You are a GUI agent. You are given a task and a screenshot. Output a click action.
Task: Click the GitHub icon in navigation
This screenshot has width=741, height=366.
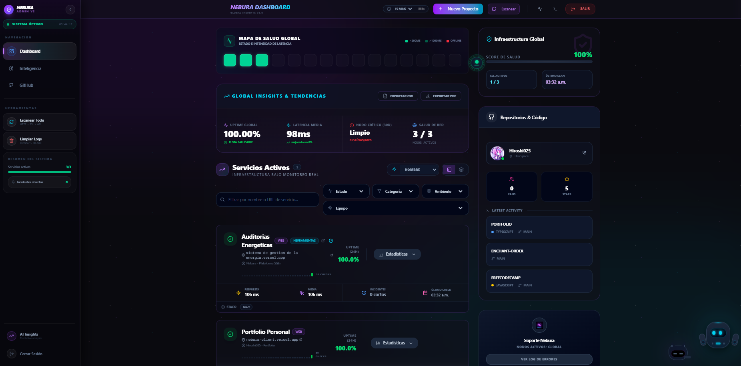click(11, 85)
